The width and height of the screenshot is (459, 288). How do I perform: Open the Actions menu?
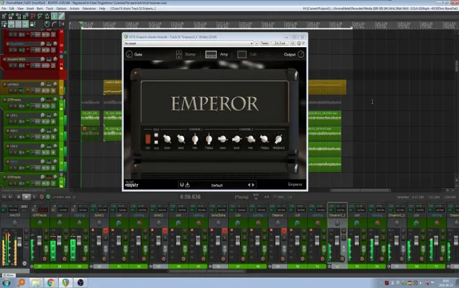click(x=74, y=8)
